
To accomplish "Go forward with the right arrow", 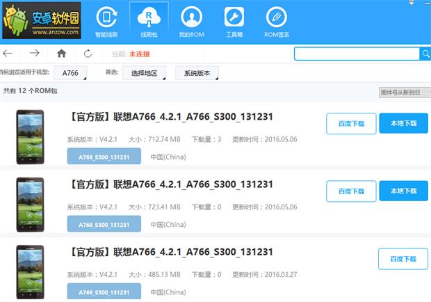I will coord(34,53).
